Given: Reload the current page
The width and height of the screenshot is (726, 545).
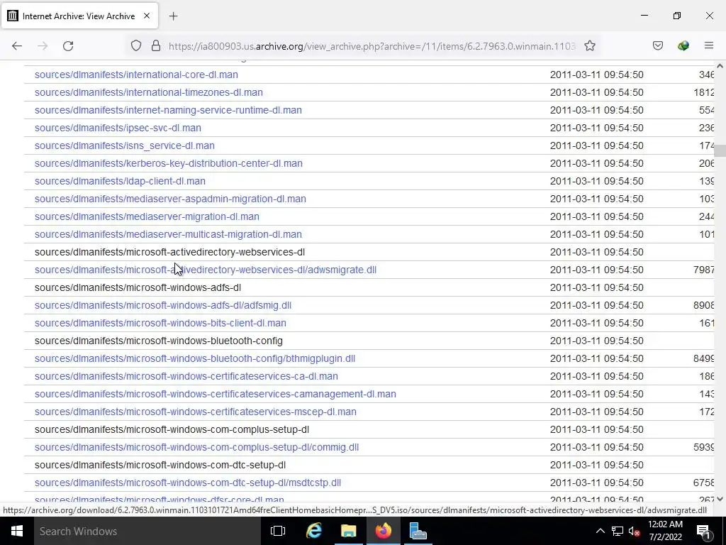Looking at the screenshot, I should [68, 46].
